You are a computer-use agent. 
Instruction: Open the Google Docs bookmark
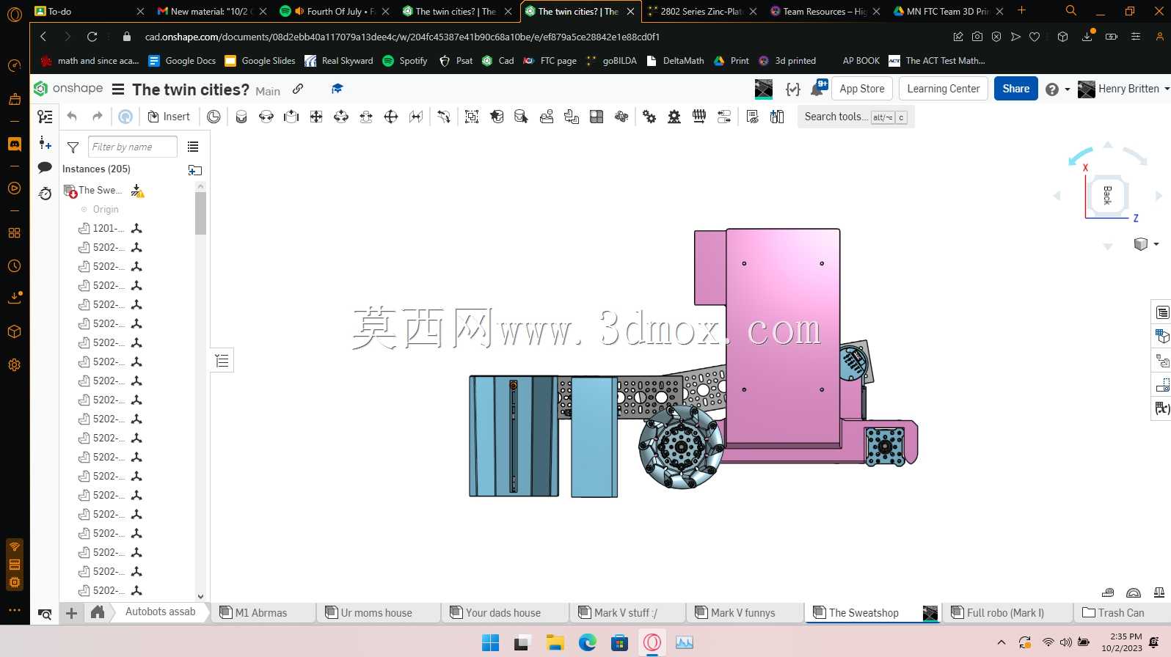pyautogui.click(x=182, y=61)
